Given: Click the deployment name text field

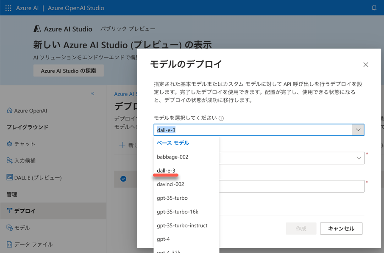Looking at the screenshot, I should [292, 186].
